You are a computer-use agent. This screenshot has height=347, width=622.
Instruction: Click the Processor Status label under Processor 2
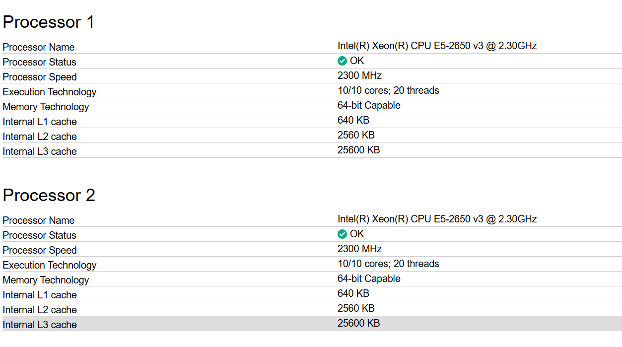(40, 235)
